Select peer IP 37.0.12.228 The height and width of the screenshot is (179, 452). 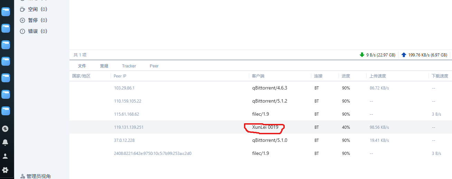tap(124, 140)
